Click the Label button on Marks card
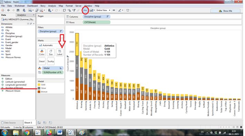The height and width of the screenshot is (136, 245). tap(60, 53)
